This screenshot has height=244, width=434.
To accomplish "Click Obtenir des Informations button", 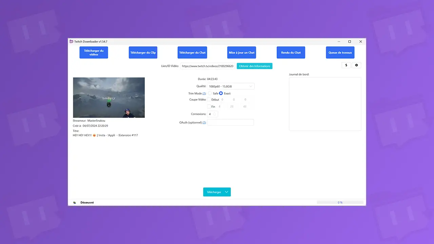I will [255, 66].
